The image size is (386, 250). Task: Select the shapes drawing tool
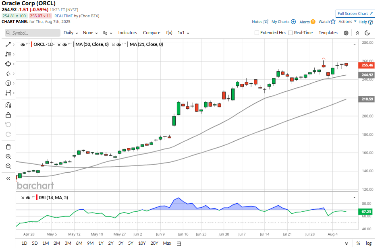[x=8, y=64]
